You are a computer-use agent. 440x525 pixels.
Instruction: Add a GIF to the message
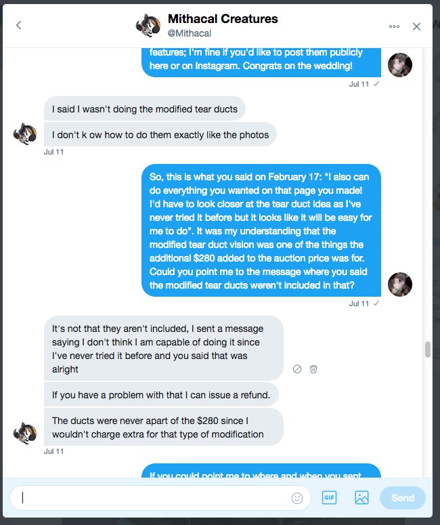[x=329, y=498]
